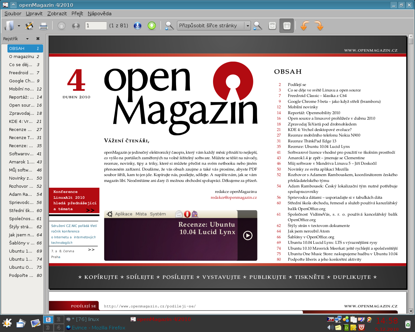This screenshot has width=415, height=332.
Task: Select 'Reportáž: ...' index entry
Action: 25,97
